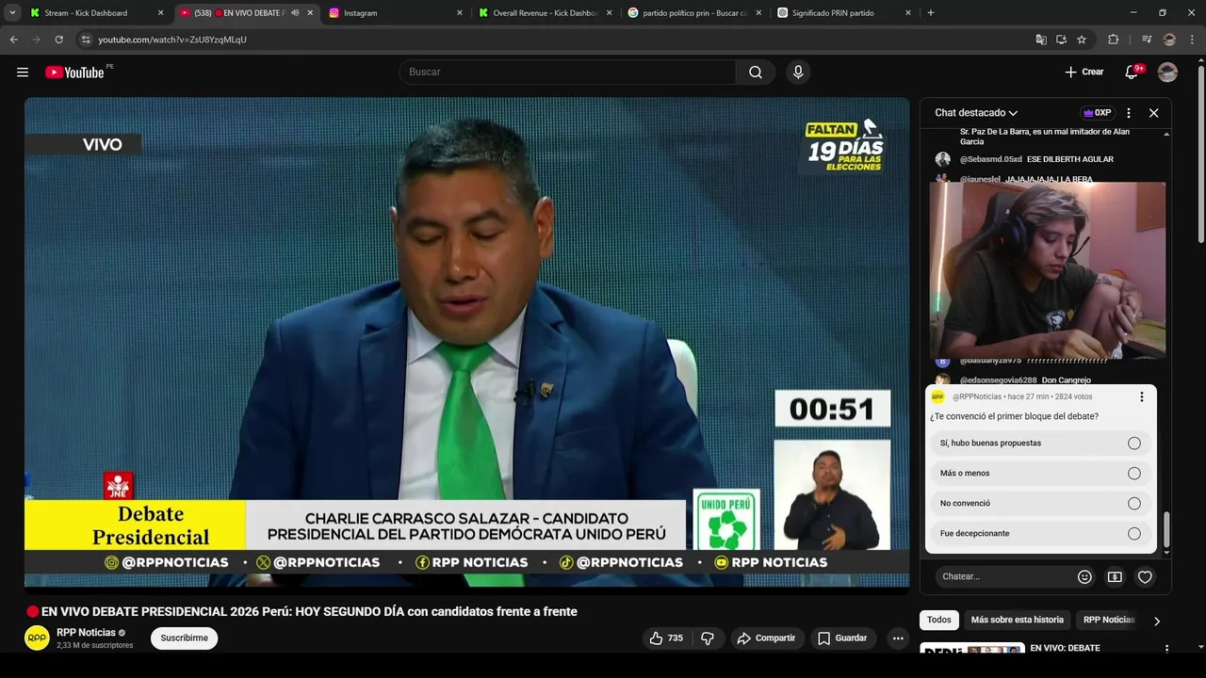Open the tab search dropdown arrow
The height and width of the screenshot is (678, 1206).
12,13
